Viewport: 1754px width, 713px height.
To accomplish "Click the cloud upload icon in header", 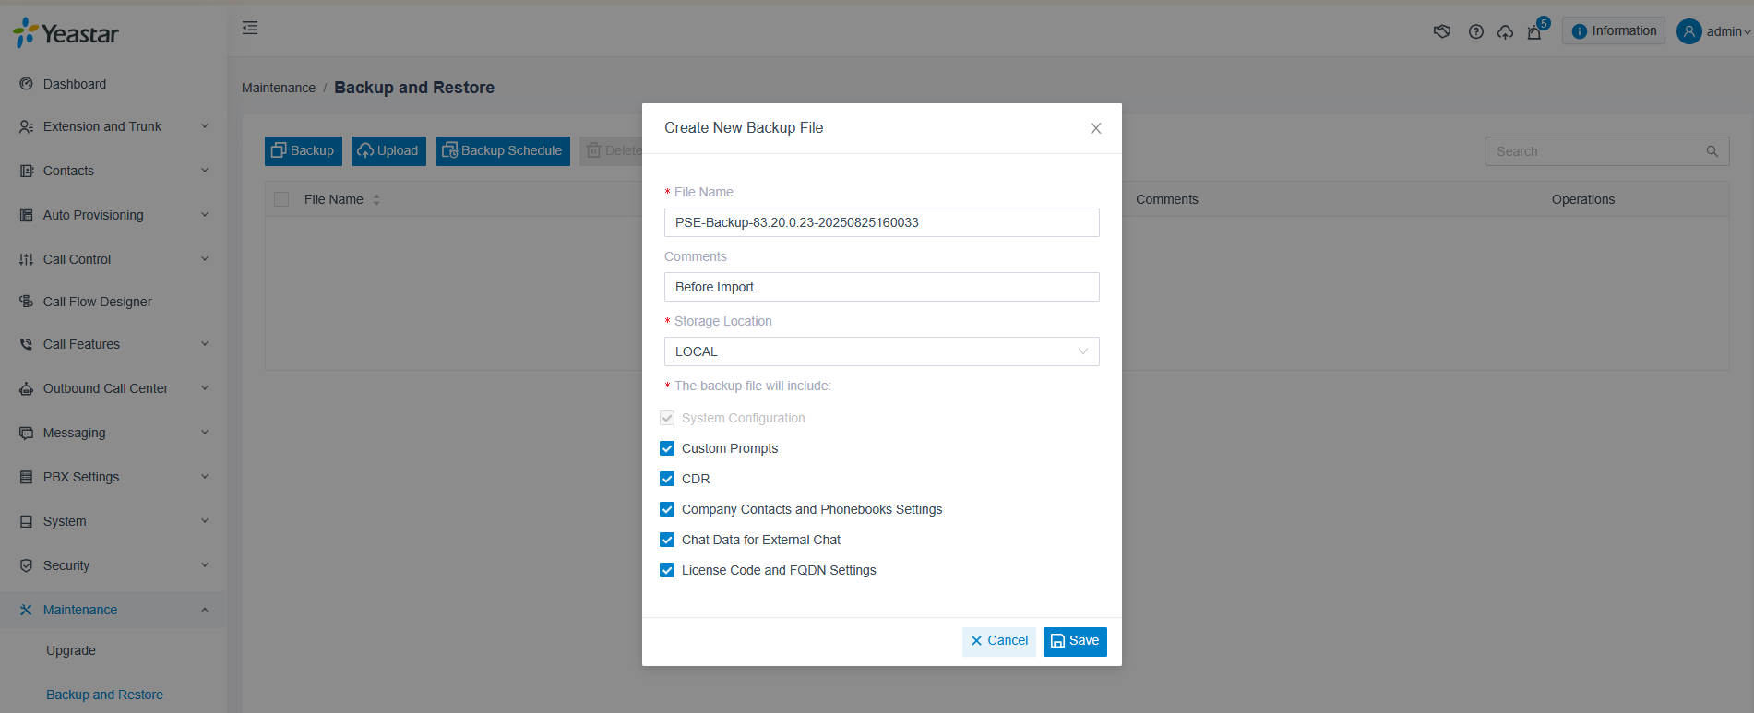I will 1505,31.
